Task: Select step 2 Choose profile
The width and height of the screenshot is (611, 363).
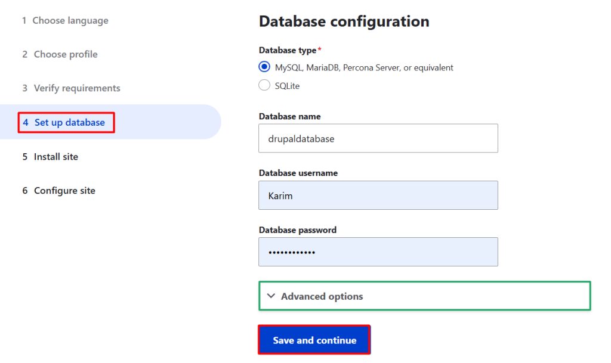Action: pos(60,54)
